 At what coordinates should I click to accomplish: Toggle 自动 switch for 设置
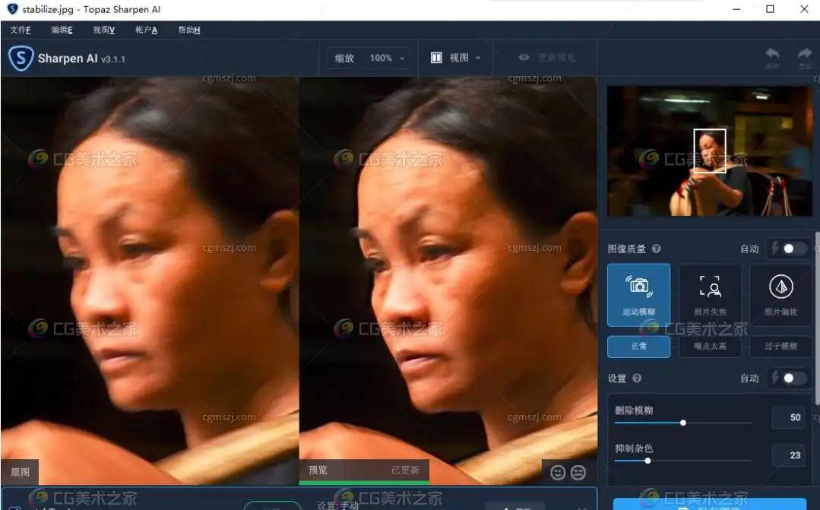pyautogui.click(x=788, y=378)
